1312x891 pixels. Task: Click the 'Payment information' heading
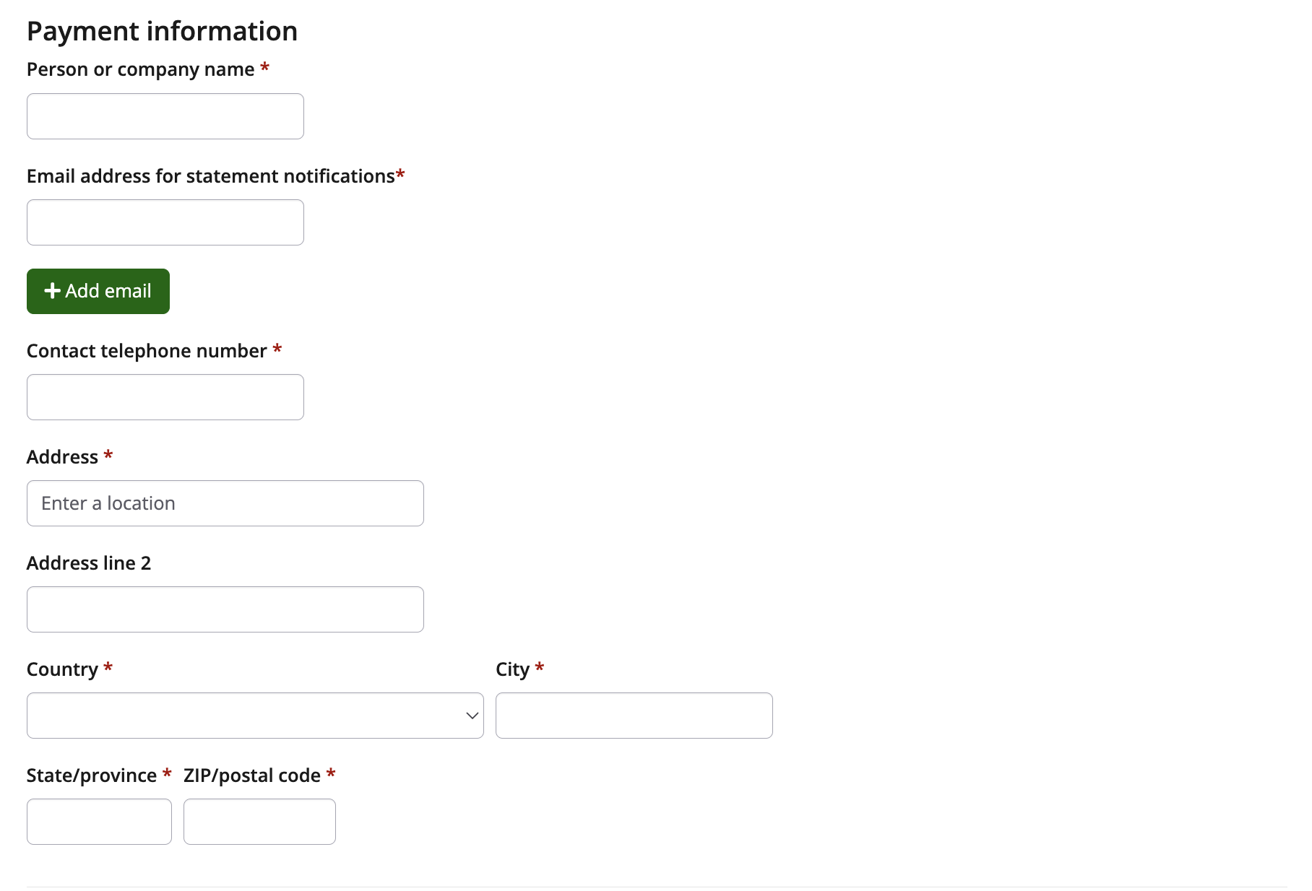coord(162,31)
